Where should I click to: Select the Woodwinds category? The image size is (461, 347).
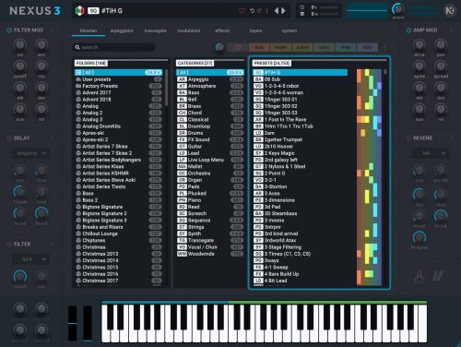(x=210, y=254)
